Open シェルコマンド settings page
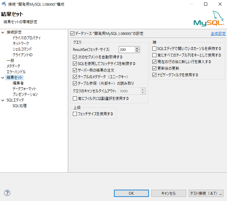Image resolution: width=227 pixels, height=201 pixels. click(22, 49)
